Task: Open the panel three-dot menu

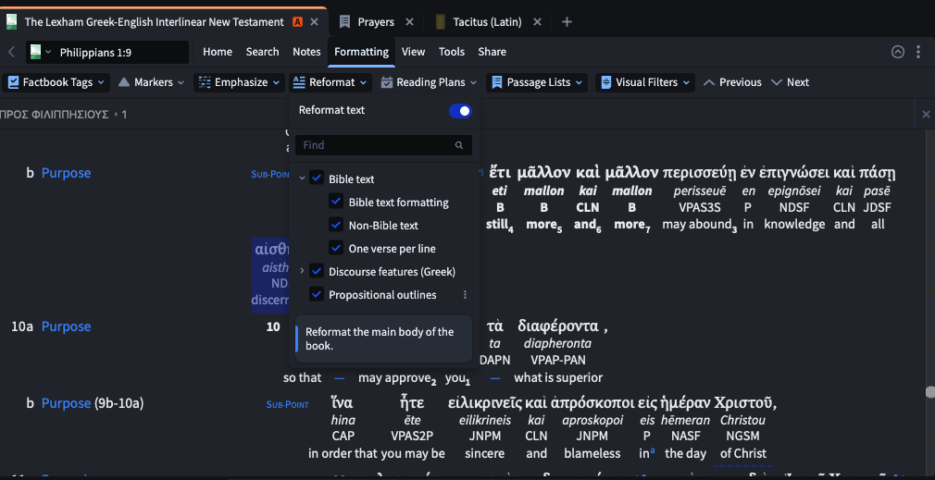Action: (x=918, y=52)
